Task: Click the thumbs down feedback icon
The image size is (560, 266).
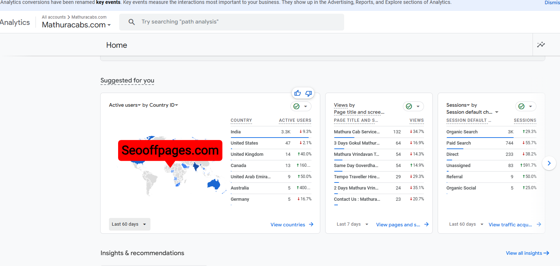Action: tap(308, 93)
